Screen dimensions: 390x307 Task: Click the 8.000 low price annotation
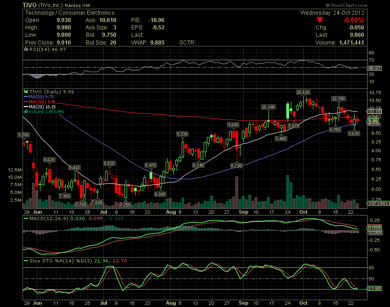(x=160, y=194)
